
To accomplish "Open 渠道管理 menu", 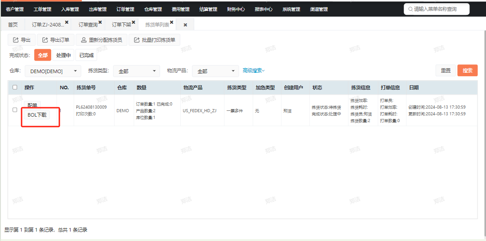I will [319, 9].
